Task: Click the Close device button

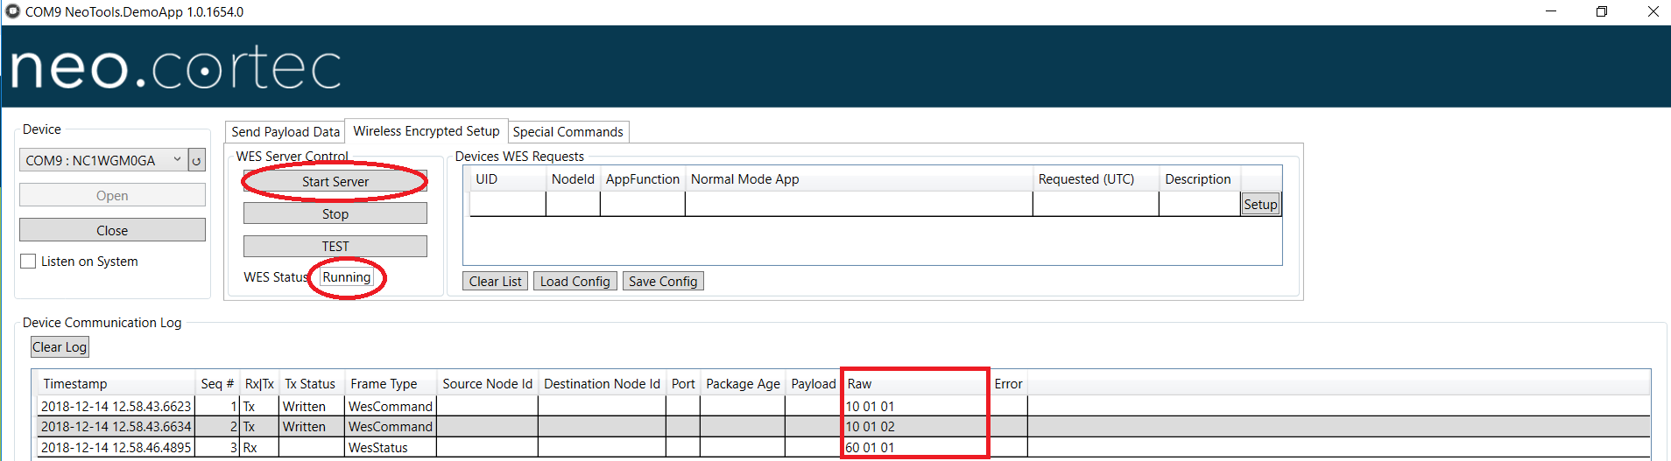Action: tap(112, 230)
